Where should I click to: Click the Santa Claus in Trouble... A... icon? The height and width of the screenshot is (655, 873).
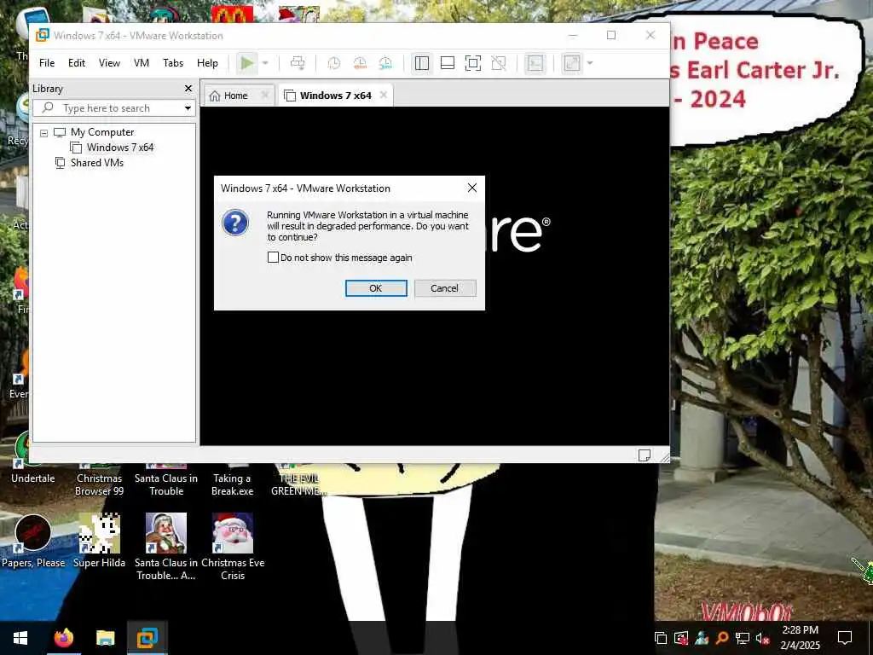coord(166,547)
